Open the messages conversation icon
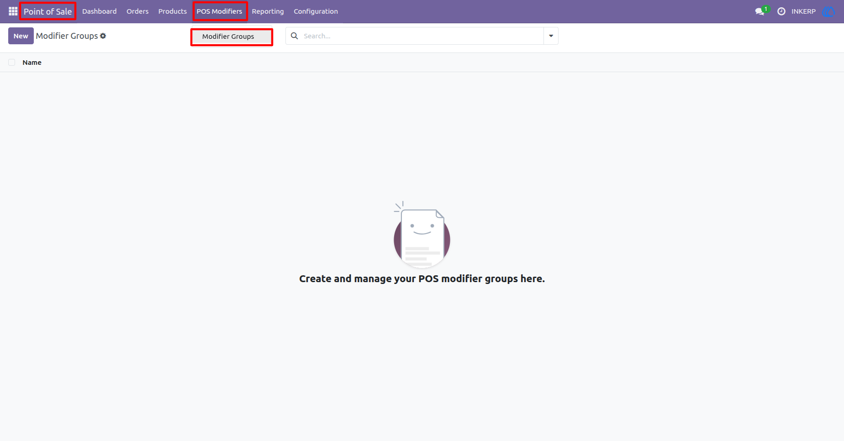Screen dimensions: 844x441 coord(760,11)
